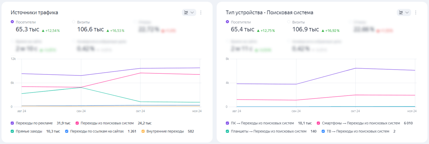This screenshot has height=144, width=429.
Task: Expand chart type dropdown in Тип устройства widget
Action: (x=404, y=12)
